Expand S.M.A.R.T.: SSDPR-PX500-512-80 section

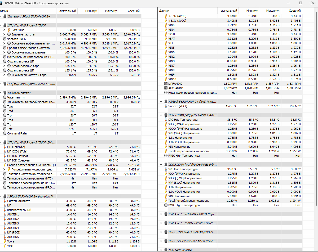tap(161, 223)
